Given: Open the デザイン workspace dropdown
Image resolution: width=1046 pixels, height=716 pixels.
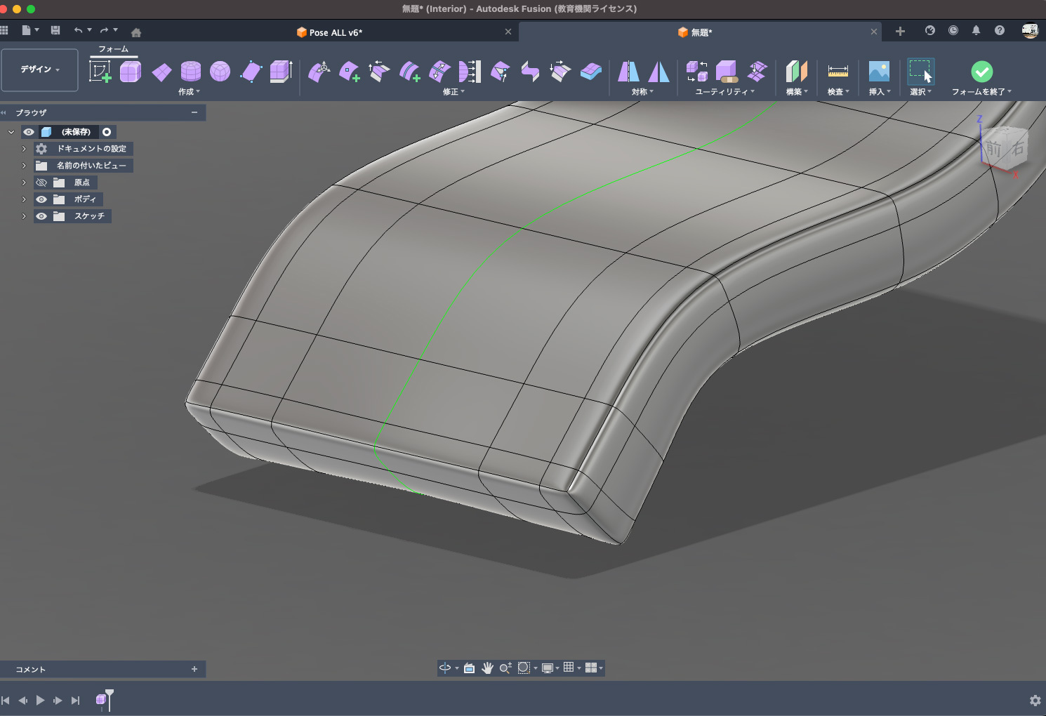Looking at the screenshot, I should [x=39, y=69].
